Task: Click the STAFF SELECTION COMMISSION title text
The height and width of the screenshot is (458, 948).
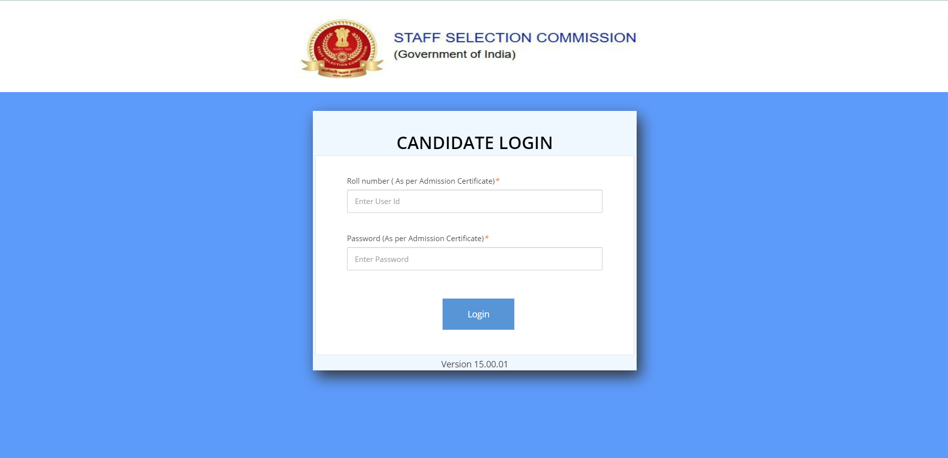Action: click(515, 38)
